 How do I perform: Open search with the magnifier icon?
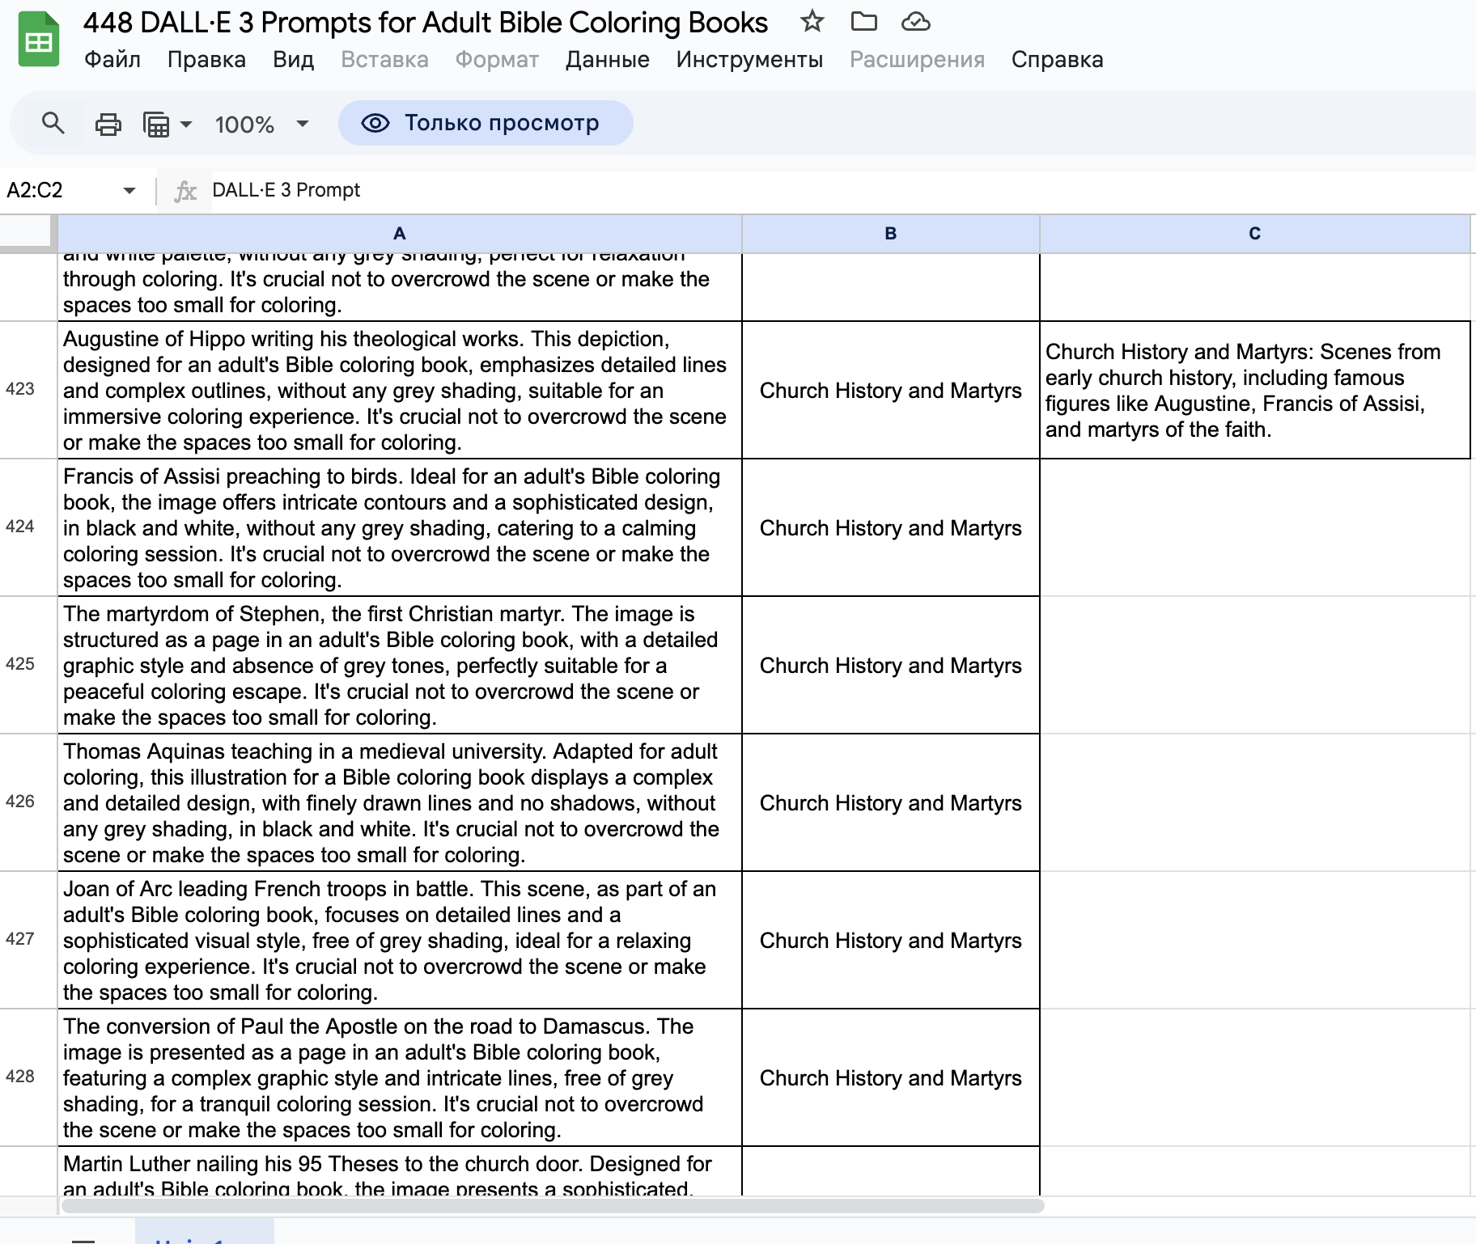[x=53, y=124]
